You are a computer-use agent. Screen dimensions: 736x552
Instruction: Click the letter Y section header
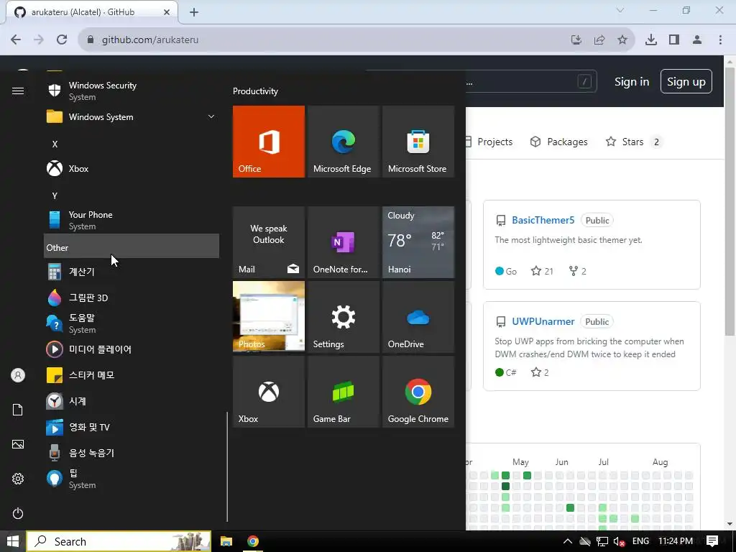(x=55, y=195)
